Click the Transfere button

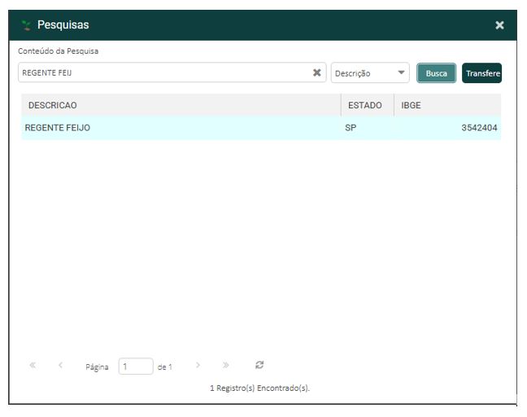coord(481,73)
